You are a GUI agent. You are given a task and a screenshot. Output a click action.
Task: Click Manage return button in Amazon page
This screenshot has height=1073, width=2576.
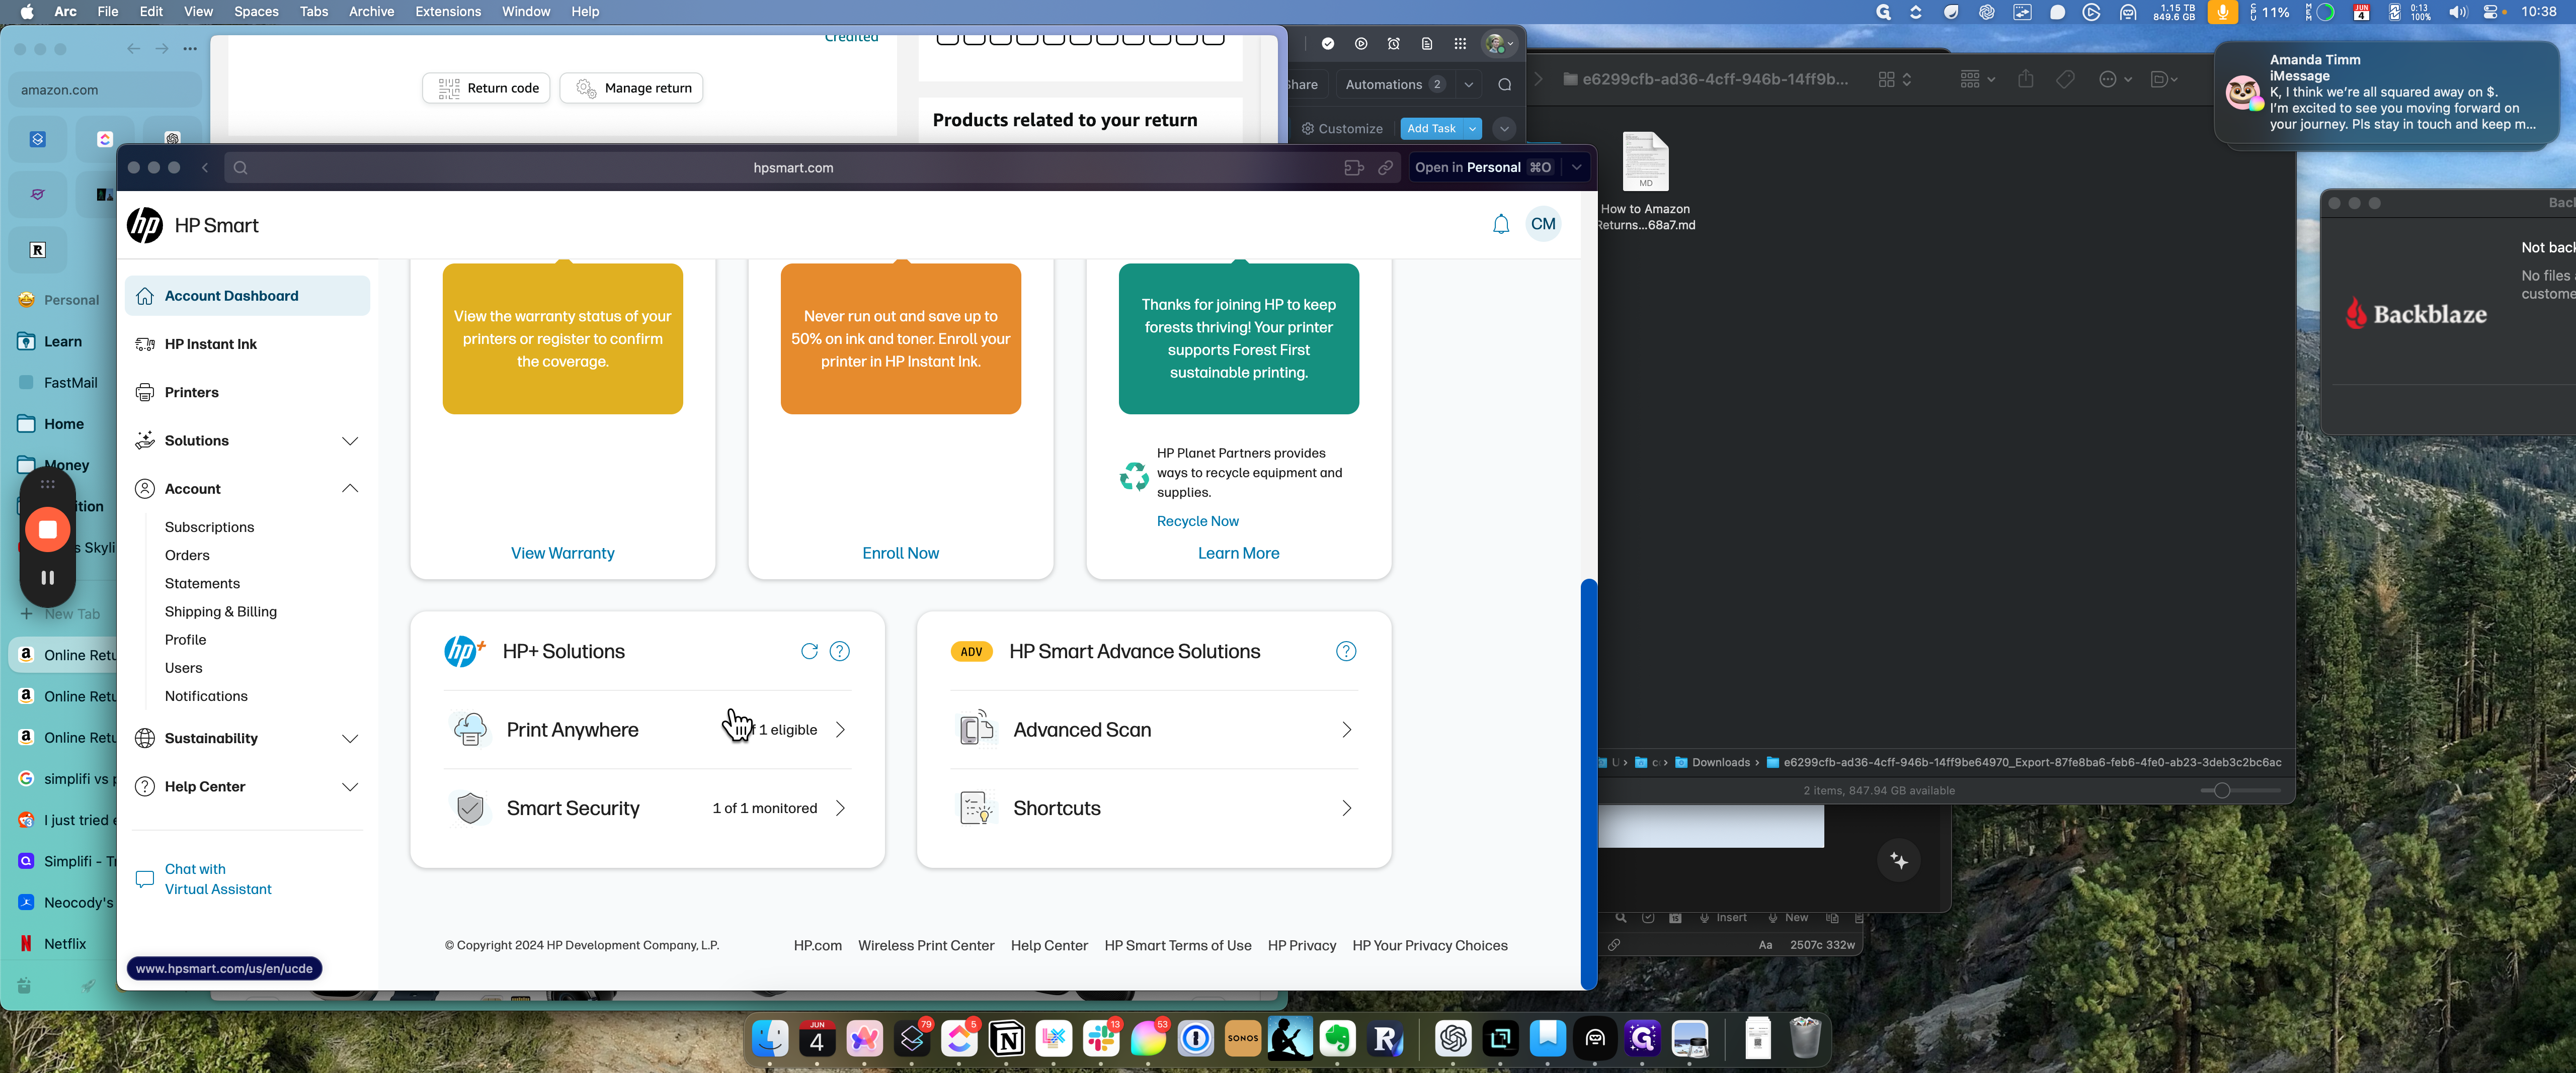coord(631,88)
